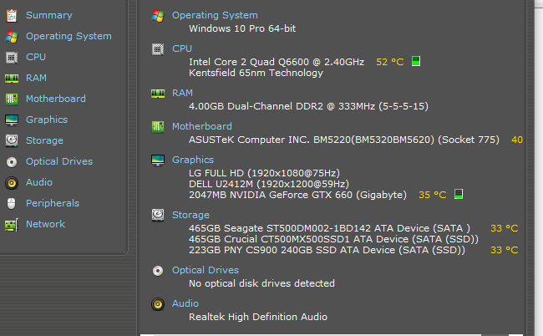Screen dimensions: 543x336
Task: Click the RAM stick icon in sidebar
Action: pyautogui.click(x=12, y=79)
